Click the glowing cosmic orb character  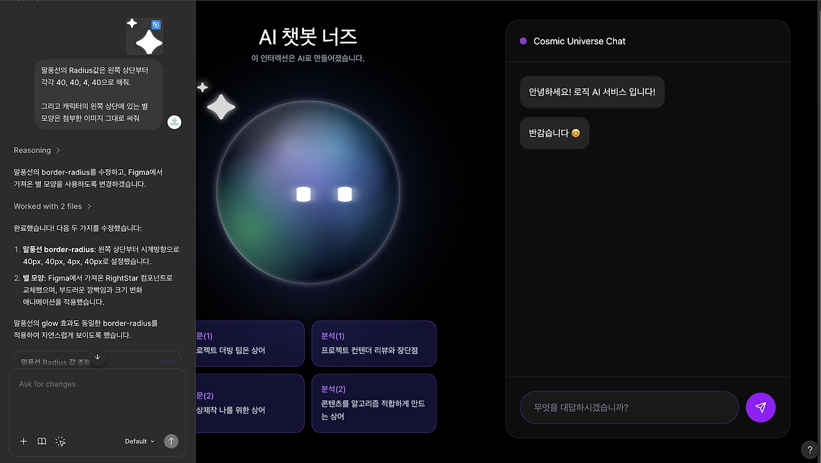click(308, 192)
